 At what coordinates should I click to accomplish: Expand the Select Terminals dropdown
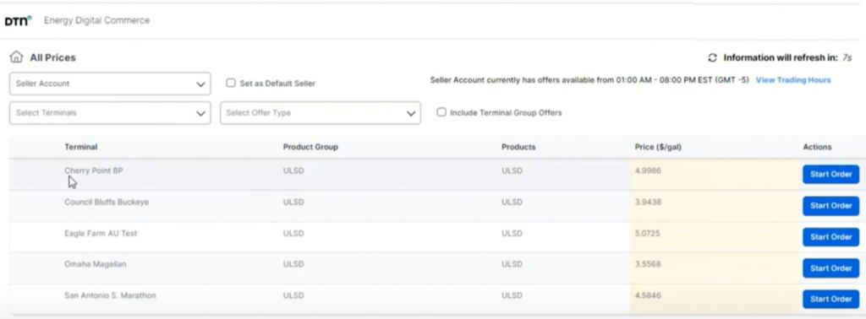pos(110,113)
